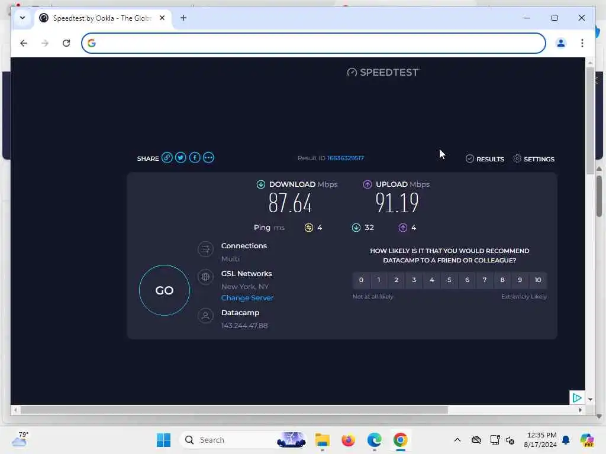Click the download arrow icon
This screenshot has height=454, width=606.
pyautogui.click(x=261, y=184)
